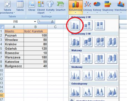Image resolution: width=127 pixels, height=101 pixels.
Task: Open the Obiekt clipart tool
Action: pos(41,7)
